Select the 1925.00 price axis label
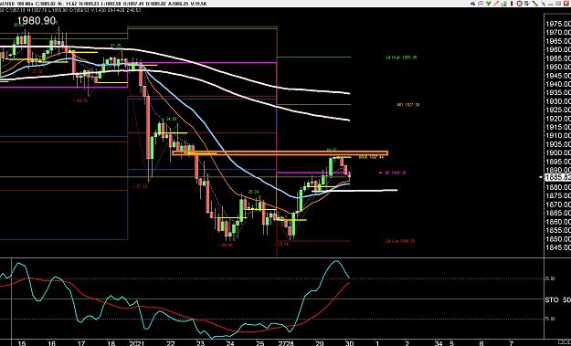Image resolution: width=571 pixels, height=346 pixels. pyautogui.click(x=558, y=110)
